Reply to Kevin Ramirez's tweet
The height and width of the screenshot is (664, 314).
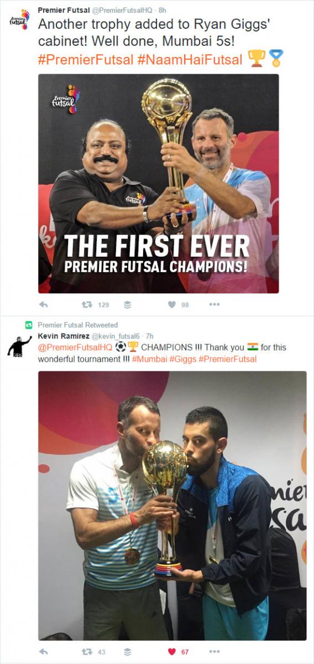coord(44,652)
